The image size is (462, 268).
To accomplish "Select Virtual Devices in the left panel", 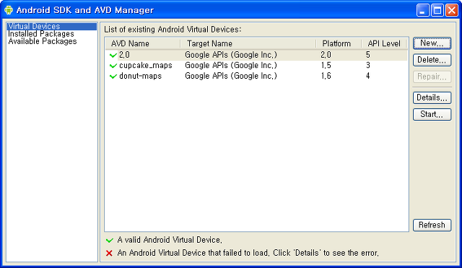I will [51, 27].
